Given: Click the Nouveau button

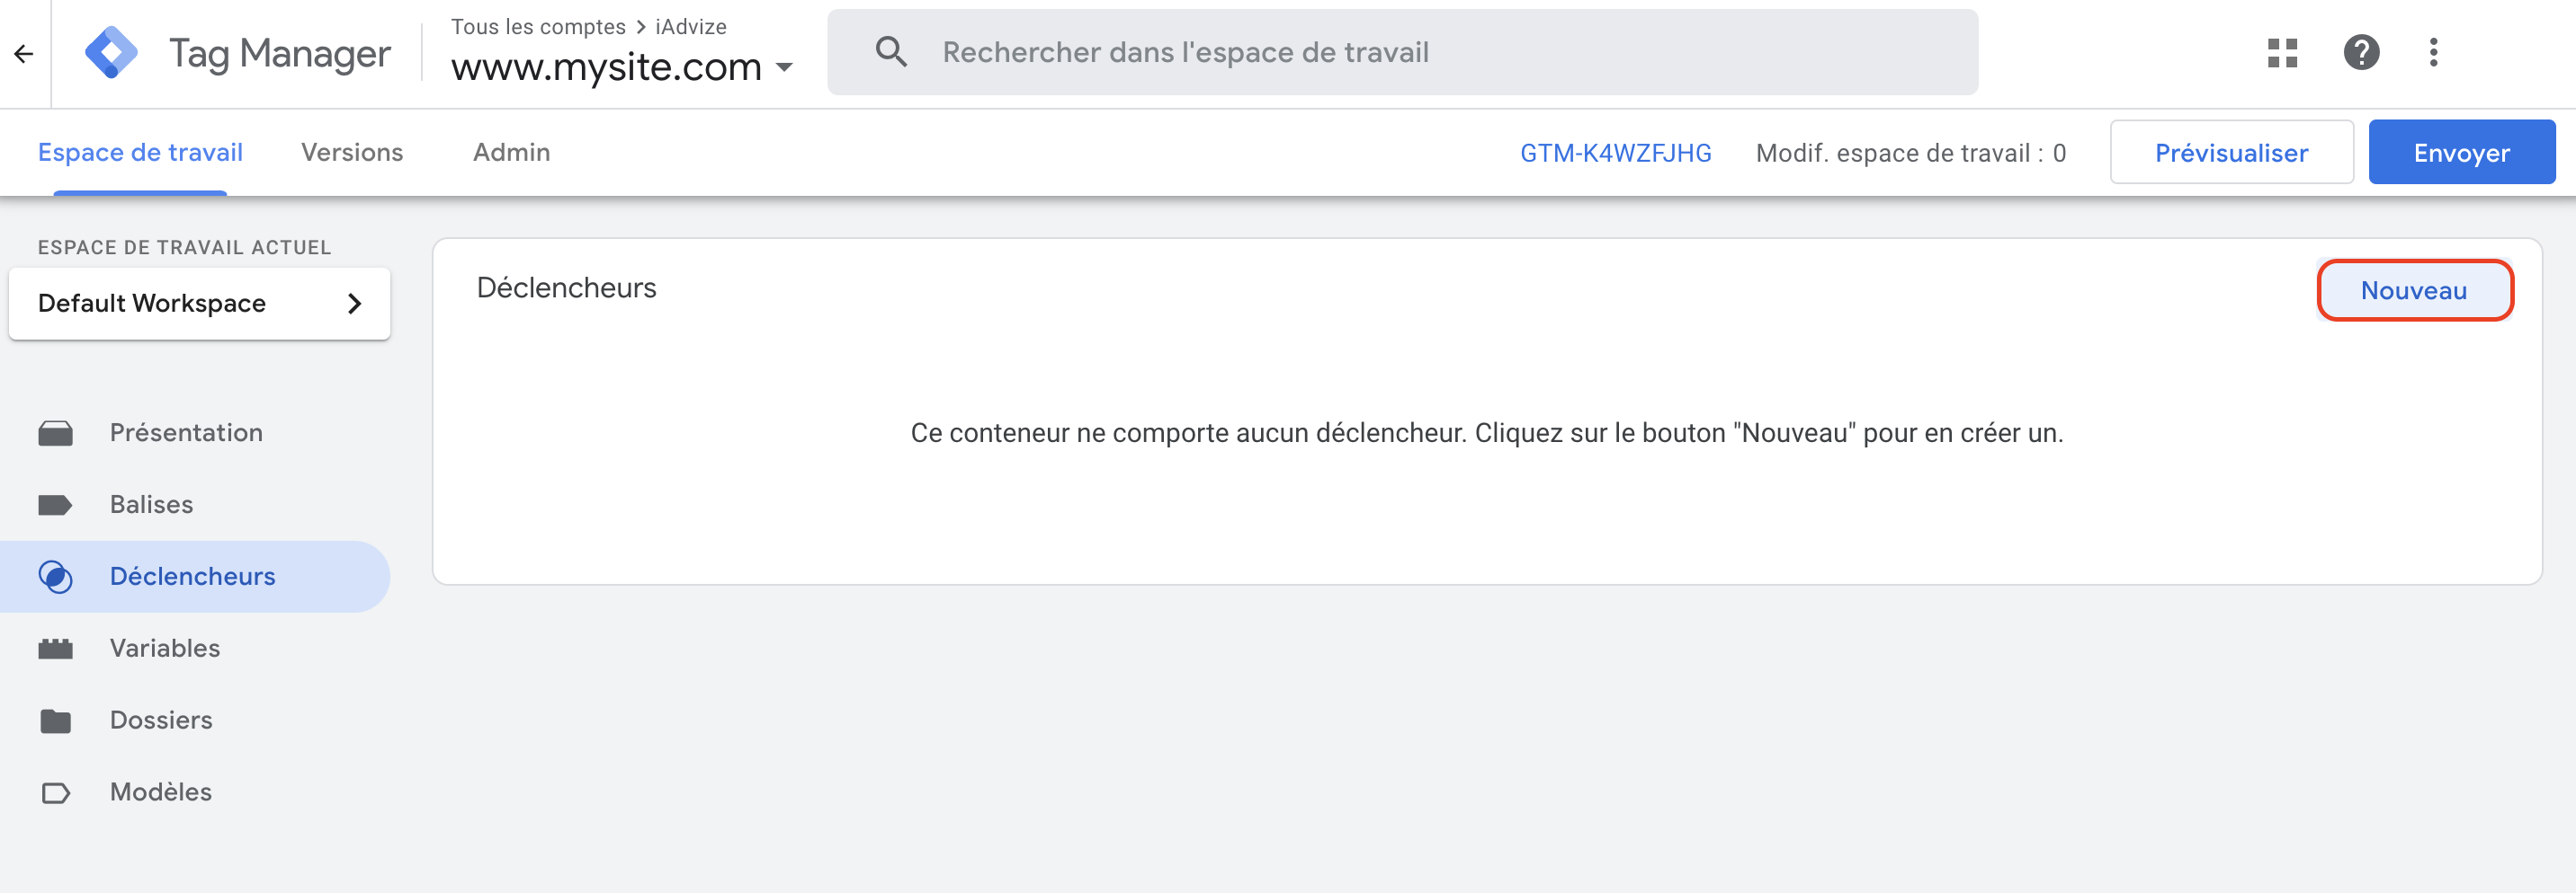Looking at the screenshot, I should [2415, 289].
